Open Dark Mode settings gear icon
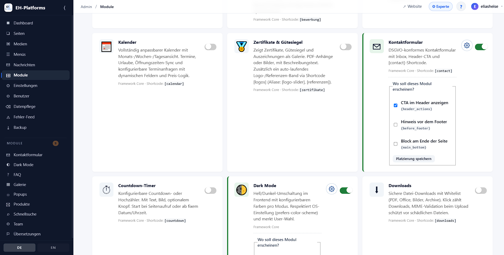The height and width of the screenshot is (255, 504). 332,189
